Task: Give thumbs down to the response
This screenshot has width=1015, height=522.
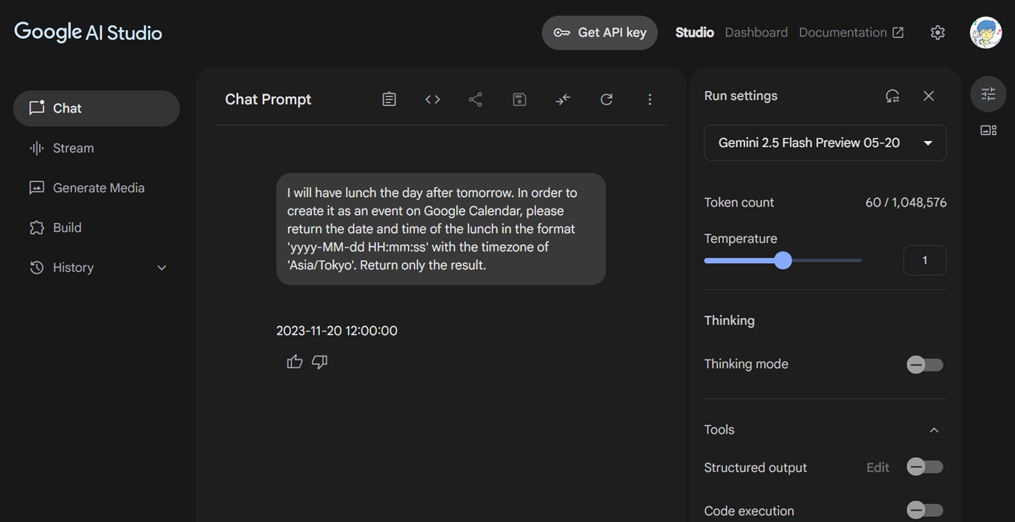Action: pos(319,362)
